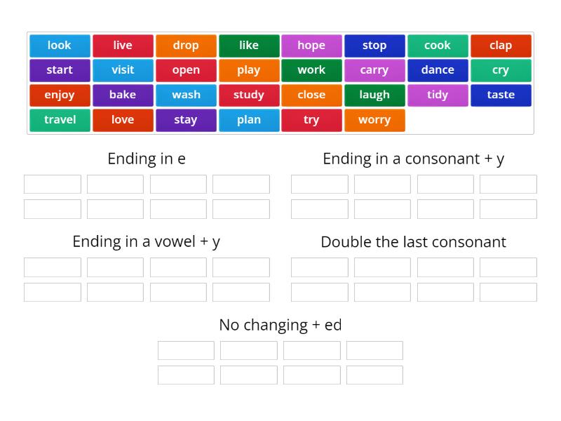Click the 'live' word tile
This screenshot has height=421, width=561.
122,45
